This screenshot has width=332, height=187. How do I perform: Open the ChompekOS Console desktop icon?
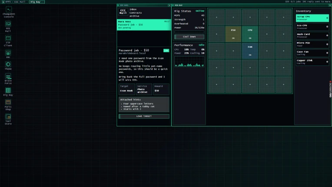[x=8, y=12]
